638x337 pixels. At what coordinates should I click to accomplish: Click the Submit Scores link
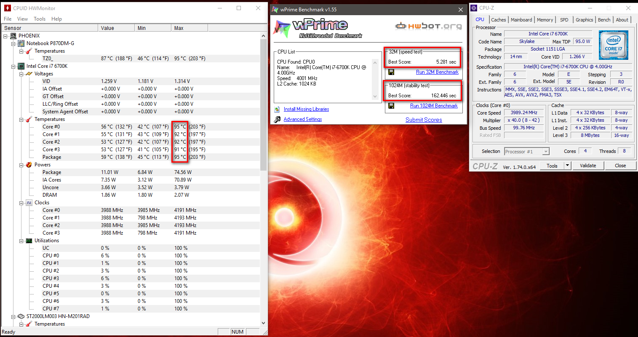[424, 120]
